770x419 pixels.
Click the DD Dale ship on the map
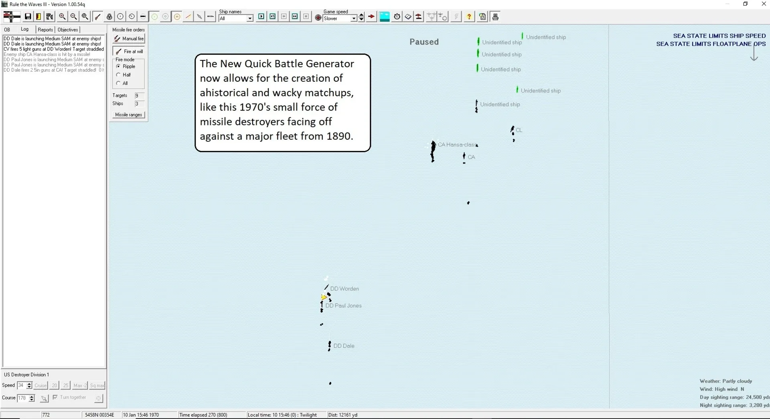tap(330, 346)
